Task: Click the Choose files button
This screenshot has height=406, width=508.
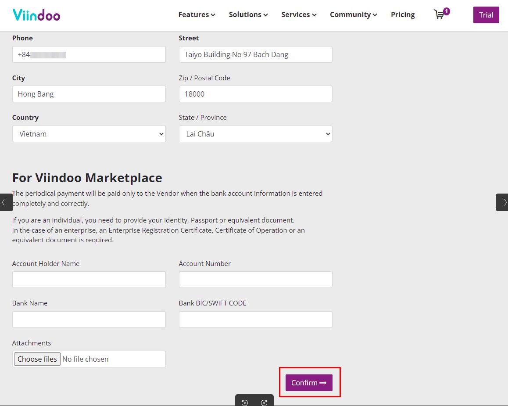Action: tap(37, 359)
